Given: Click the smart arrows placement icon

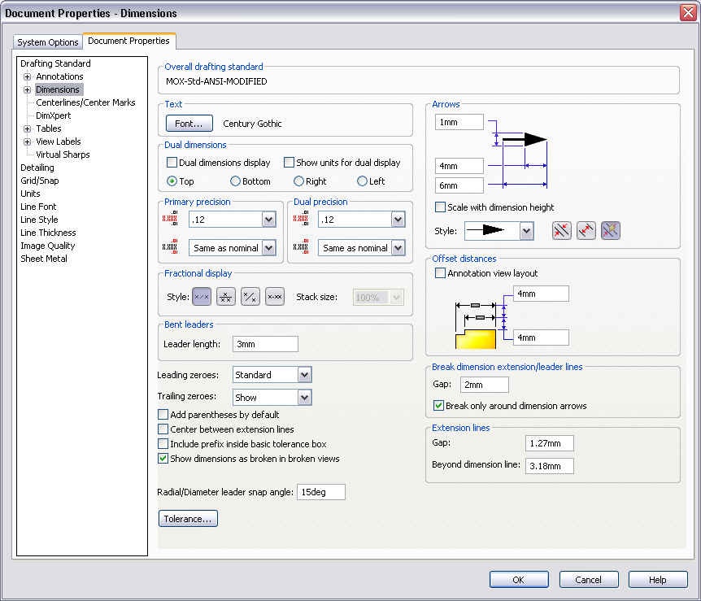Looking at the screenshot, I should click(611, 231).
